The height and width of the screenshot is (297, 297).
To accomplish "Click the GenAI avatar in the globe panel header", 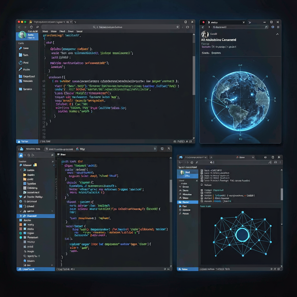I will point(205,34).
